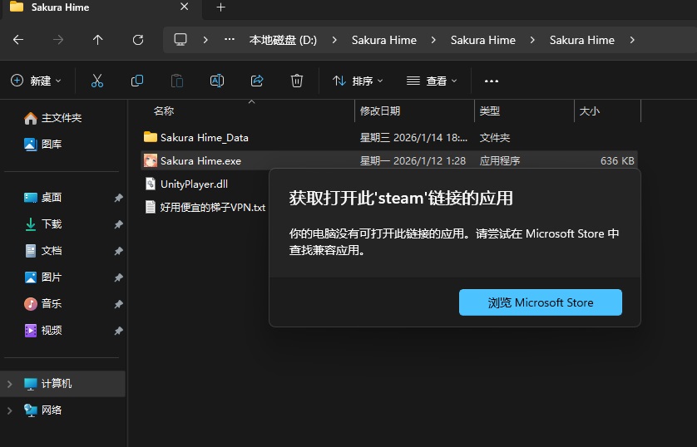Expand chevron after first Sakura Hime breadcrumb
697x447 pixels.
coord(433,40)
